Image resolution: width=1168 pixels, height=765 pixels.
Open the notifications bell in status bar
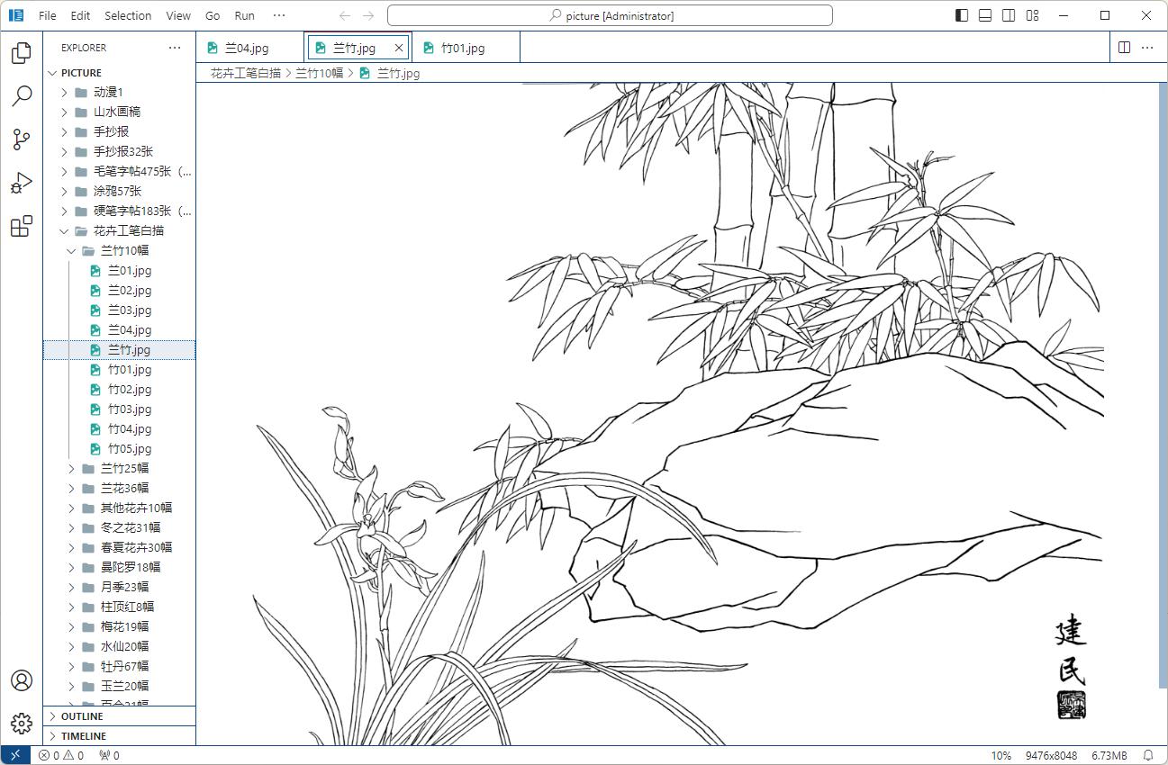click(1148, 755)
